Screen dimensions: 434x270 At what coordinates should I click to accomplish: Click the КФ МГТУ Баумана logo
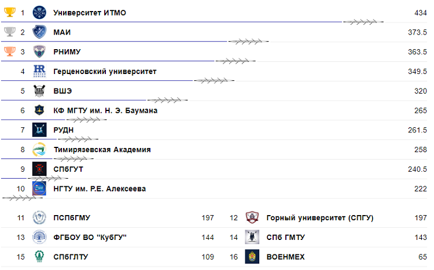[39, 110]
